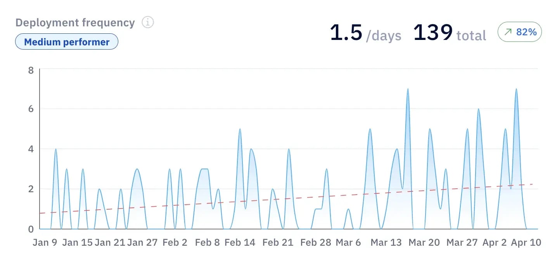
Task: Select the Jan 9 axis label
Action: [x=45, y=242]
